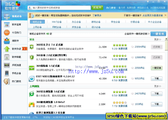Click the ESET NOD32 eye icon

point(32,79)
